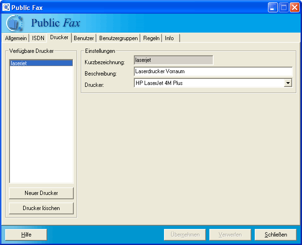Show the Info tab

click(169, 38)
